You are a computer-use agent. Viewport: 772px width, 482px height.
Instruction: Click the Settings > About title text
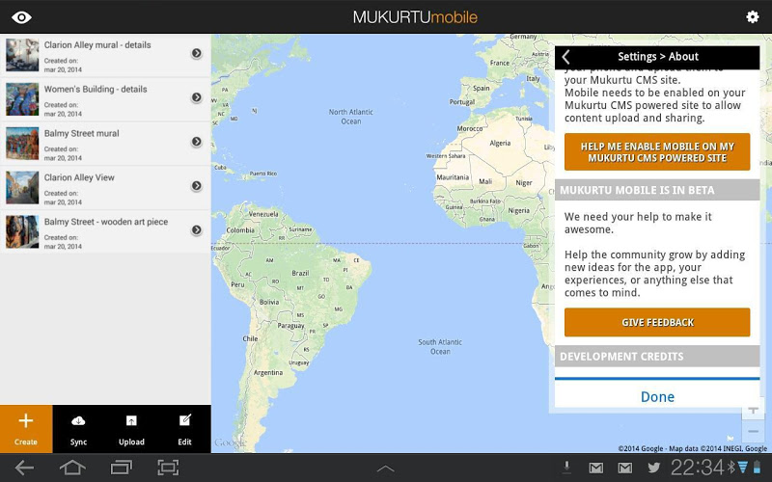tap(658, 57)
